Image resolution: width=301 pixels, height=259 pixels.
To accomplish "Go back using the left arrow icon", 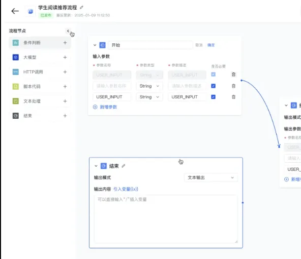I will click(15, 11).
